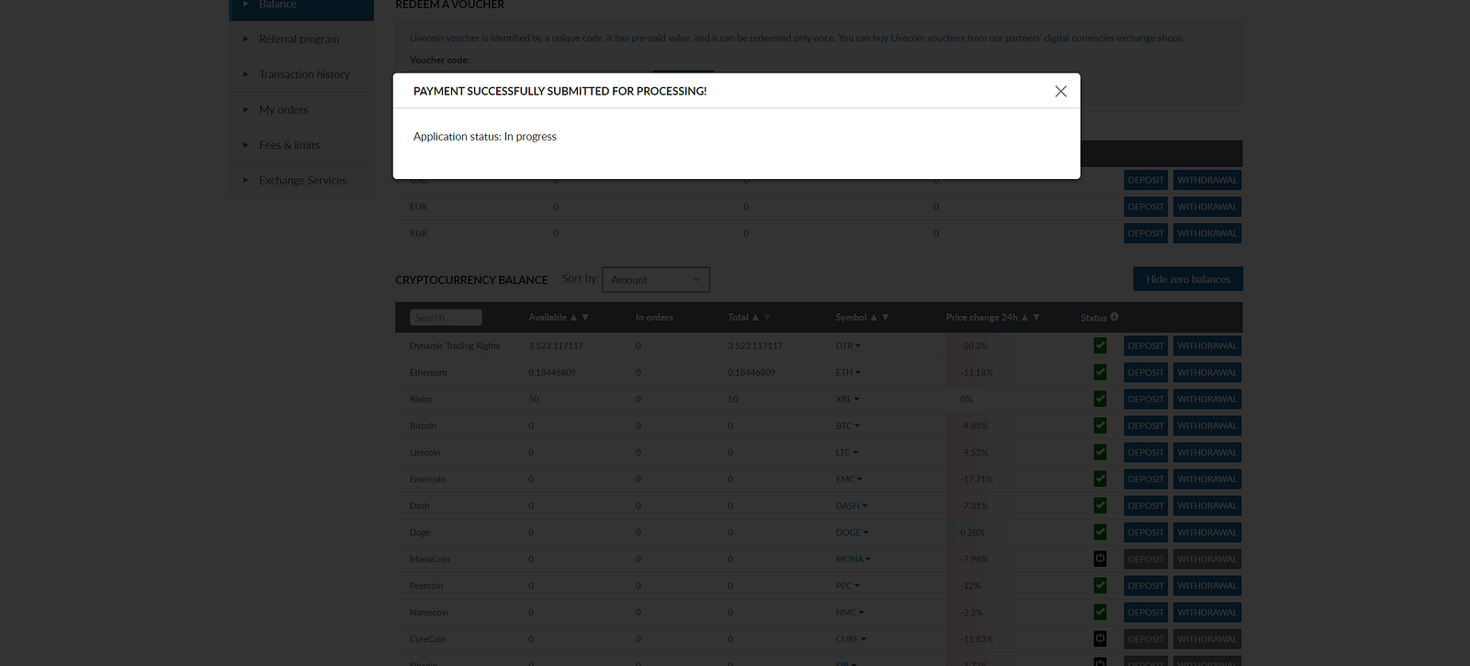Image resolution: width=1470 pixels, height=666 pixels.
Task: Sort Available column ascending with up arrow
Action: tap(573, 317)
